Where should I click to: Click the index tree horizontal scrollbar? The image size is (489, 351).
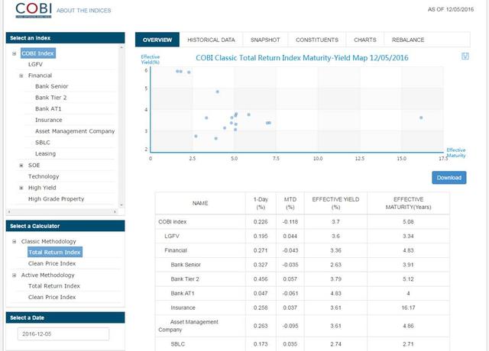[62, 212]
